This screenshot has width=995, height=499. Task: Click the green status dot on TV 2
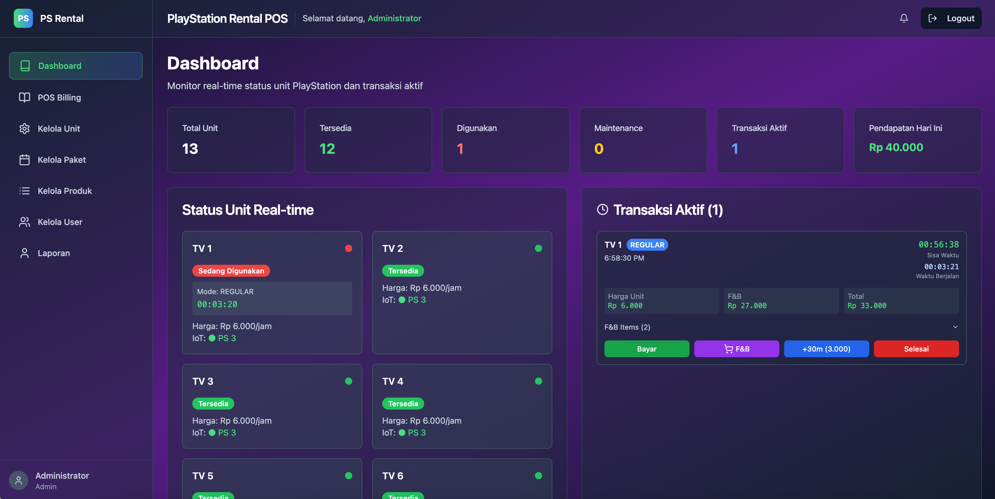539,248
